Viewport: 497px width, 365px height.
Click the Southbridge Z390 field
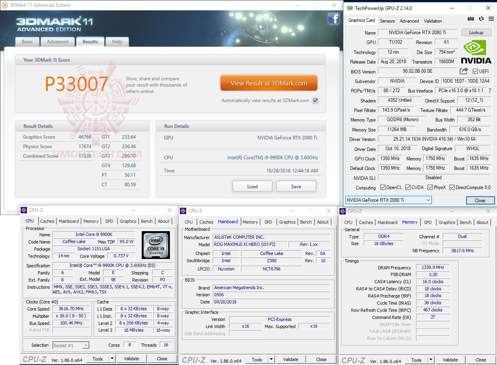[x=271, y=261]
